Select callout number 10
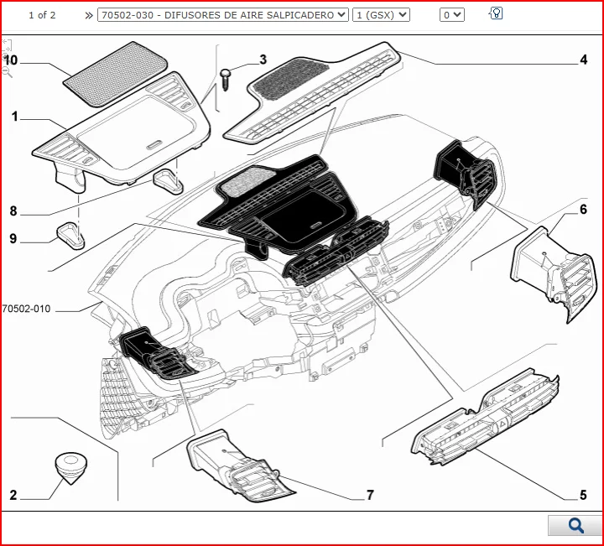The image size is (604, 546). [10, 60]
